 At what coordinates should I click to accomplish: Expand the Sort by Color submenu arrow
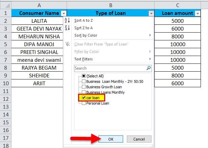click(x=150, y=35)
